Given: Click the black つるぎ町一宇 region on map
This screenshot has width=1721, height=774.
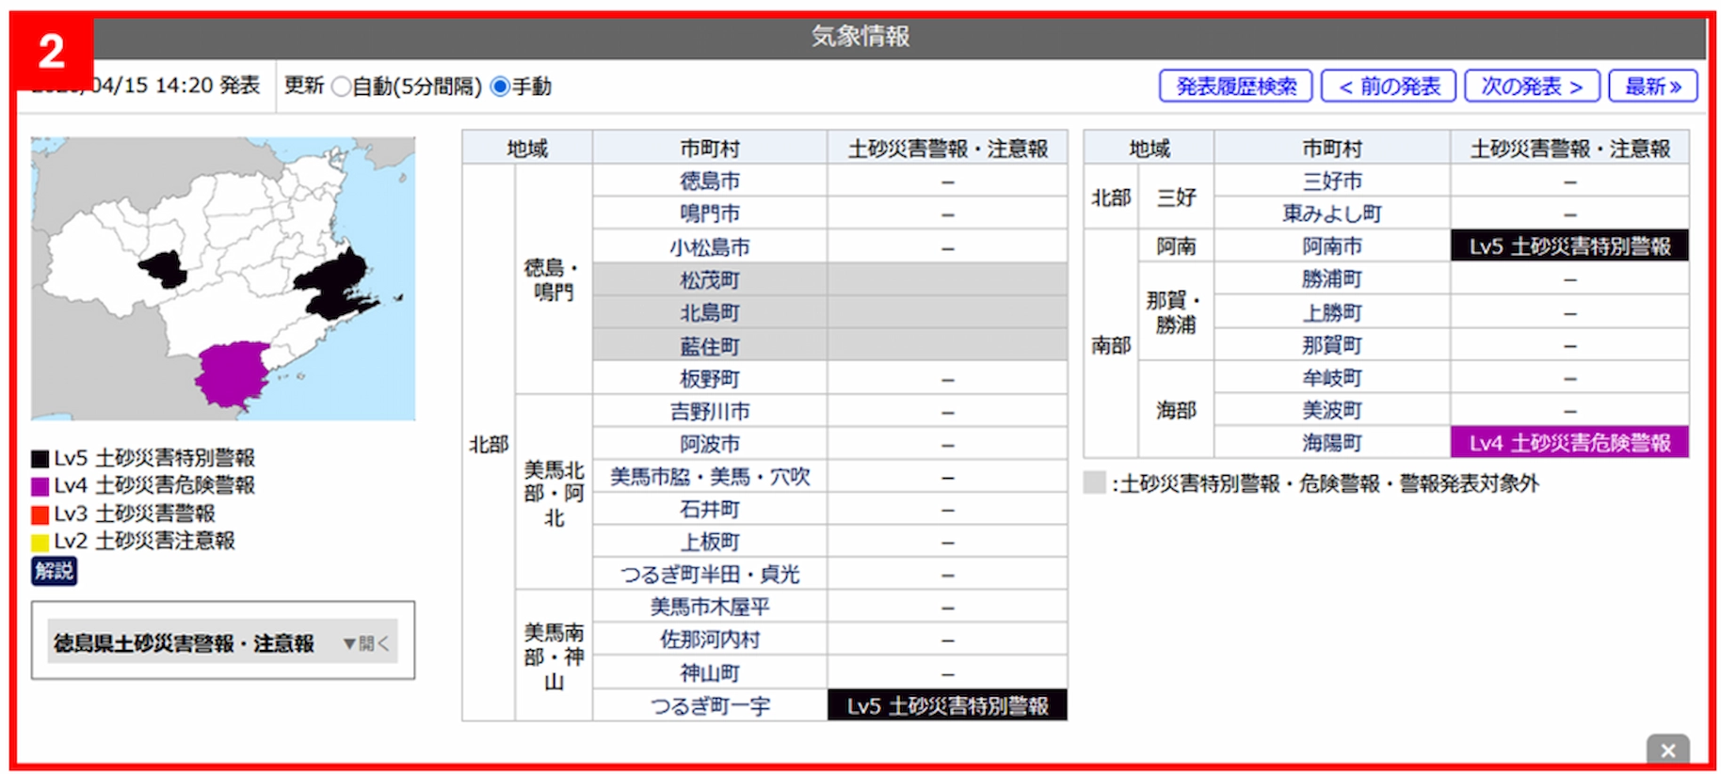Looking at the screenshot, I should pyautogui.click(x=165, y=269).
